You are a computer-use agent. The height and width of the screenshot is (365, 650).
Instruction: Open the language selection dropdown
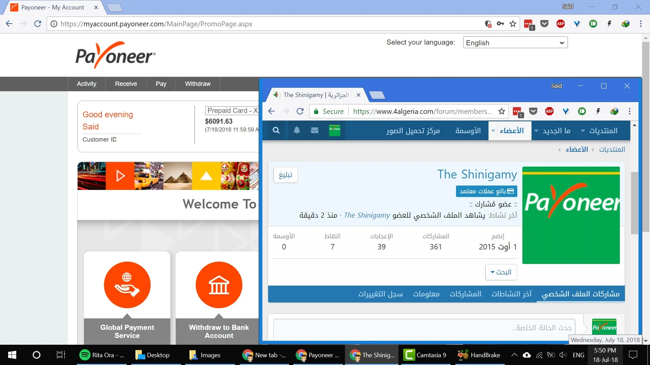(515, 43)
